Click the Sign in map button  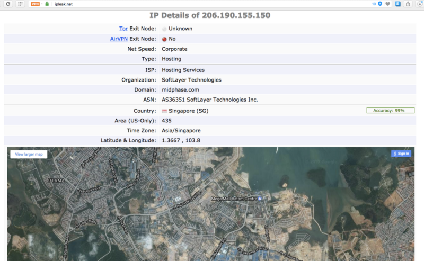(401, 154)
